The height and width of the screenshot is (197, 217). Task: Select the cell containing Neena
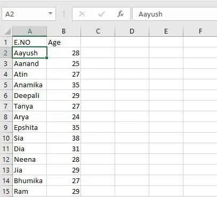click(x=30, y=159)
